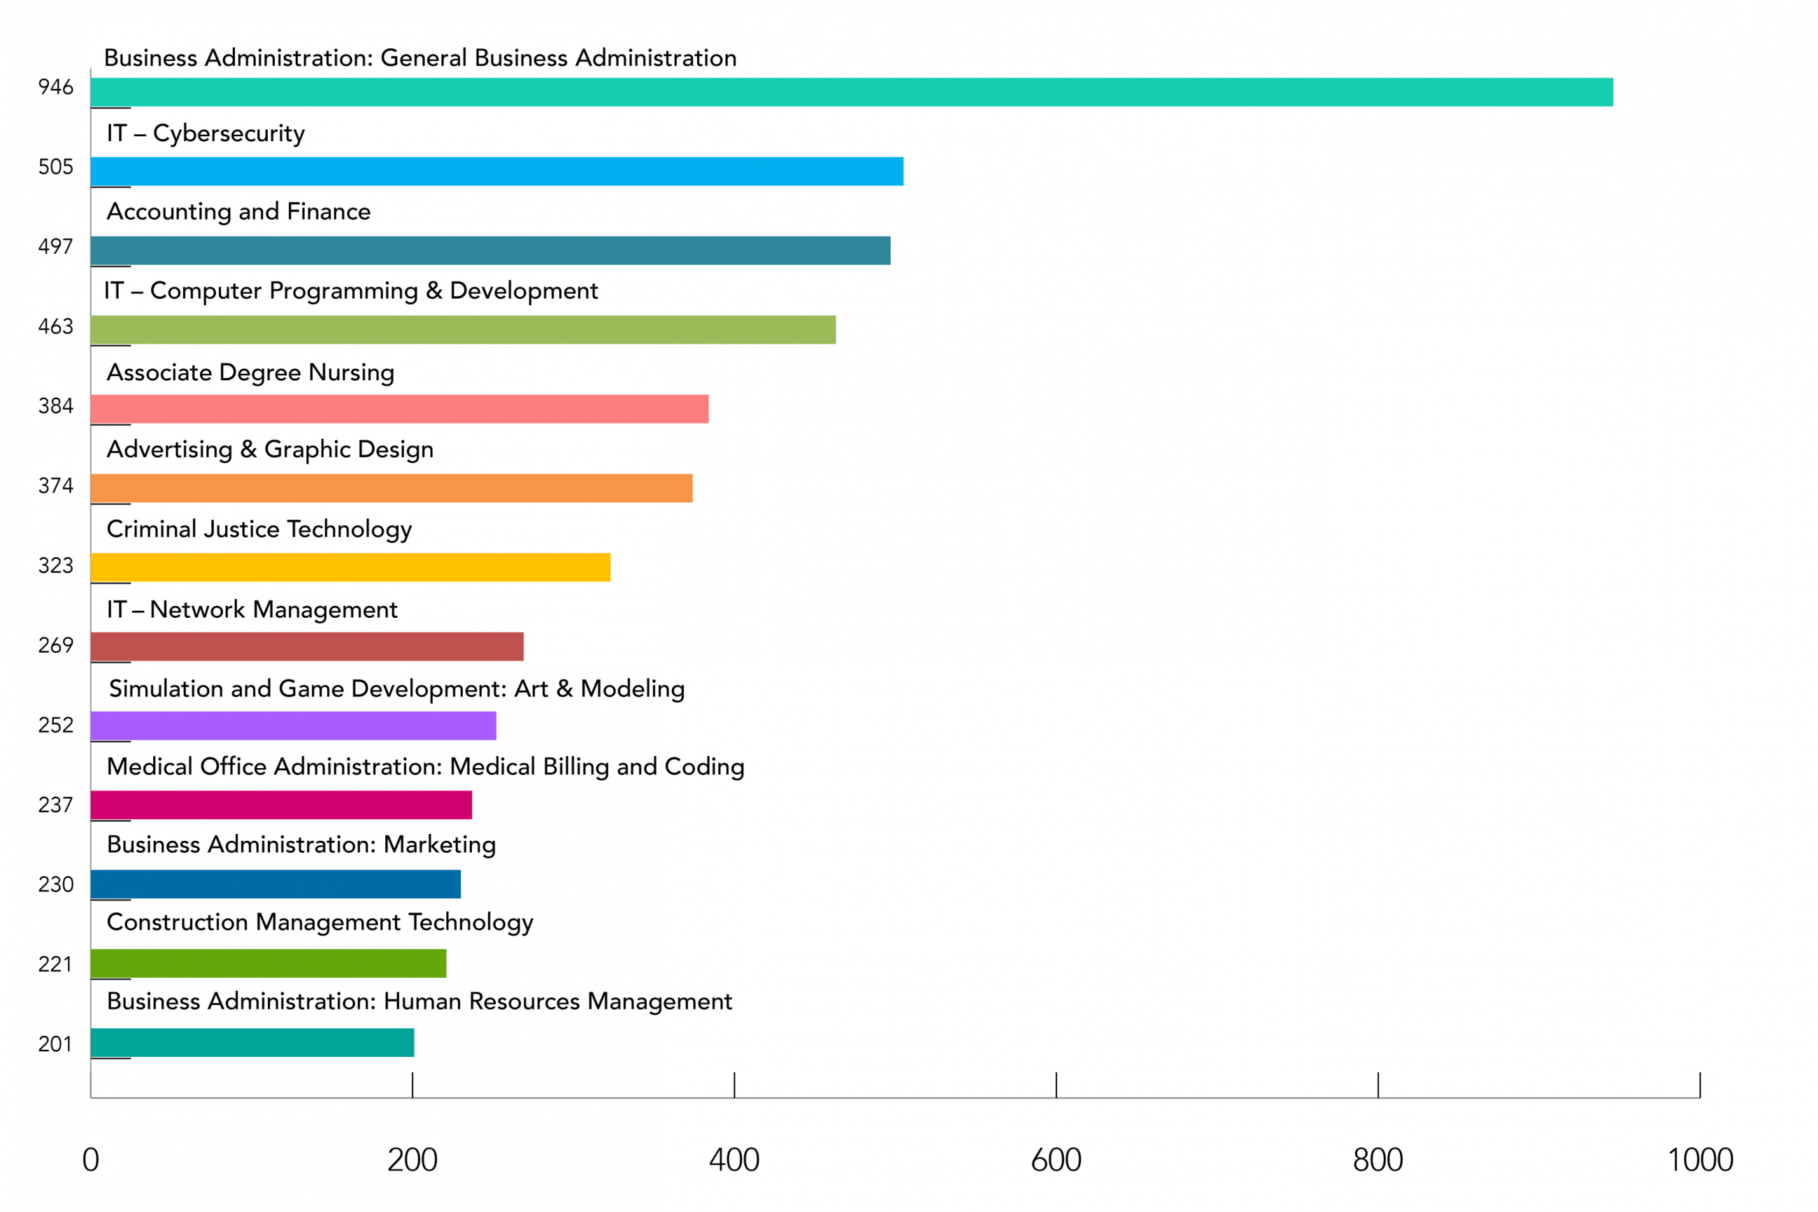Click the magenta Medical Billing and Coding bar

pyautogui.click(x=280, y=805)
